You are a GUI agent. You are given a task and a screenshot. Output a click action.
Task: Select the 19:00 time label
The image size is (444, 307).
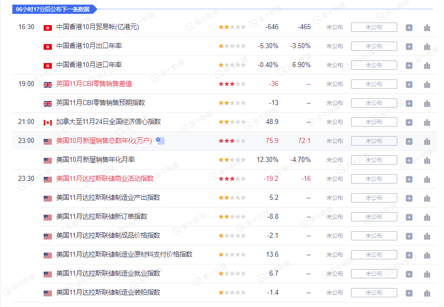click(x=26, y=84)
